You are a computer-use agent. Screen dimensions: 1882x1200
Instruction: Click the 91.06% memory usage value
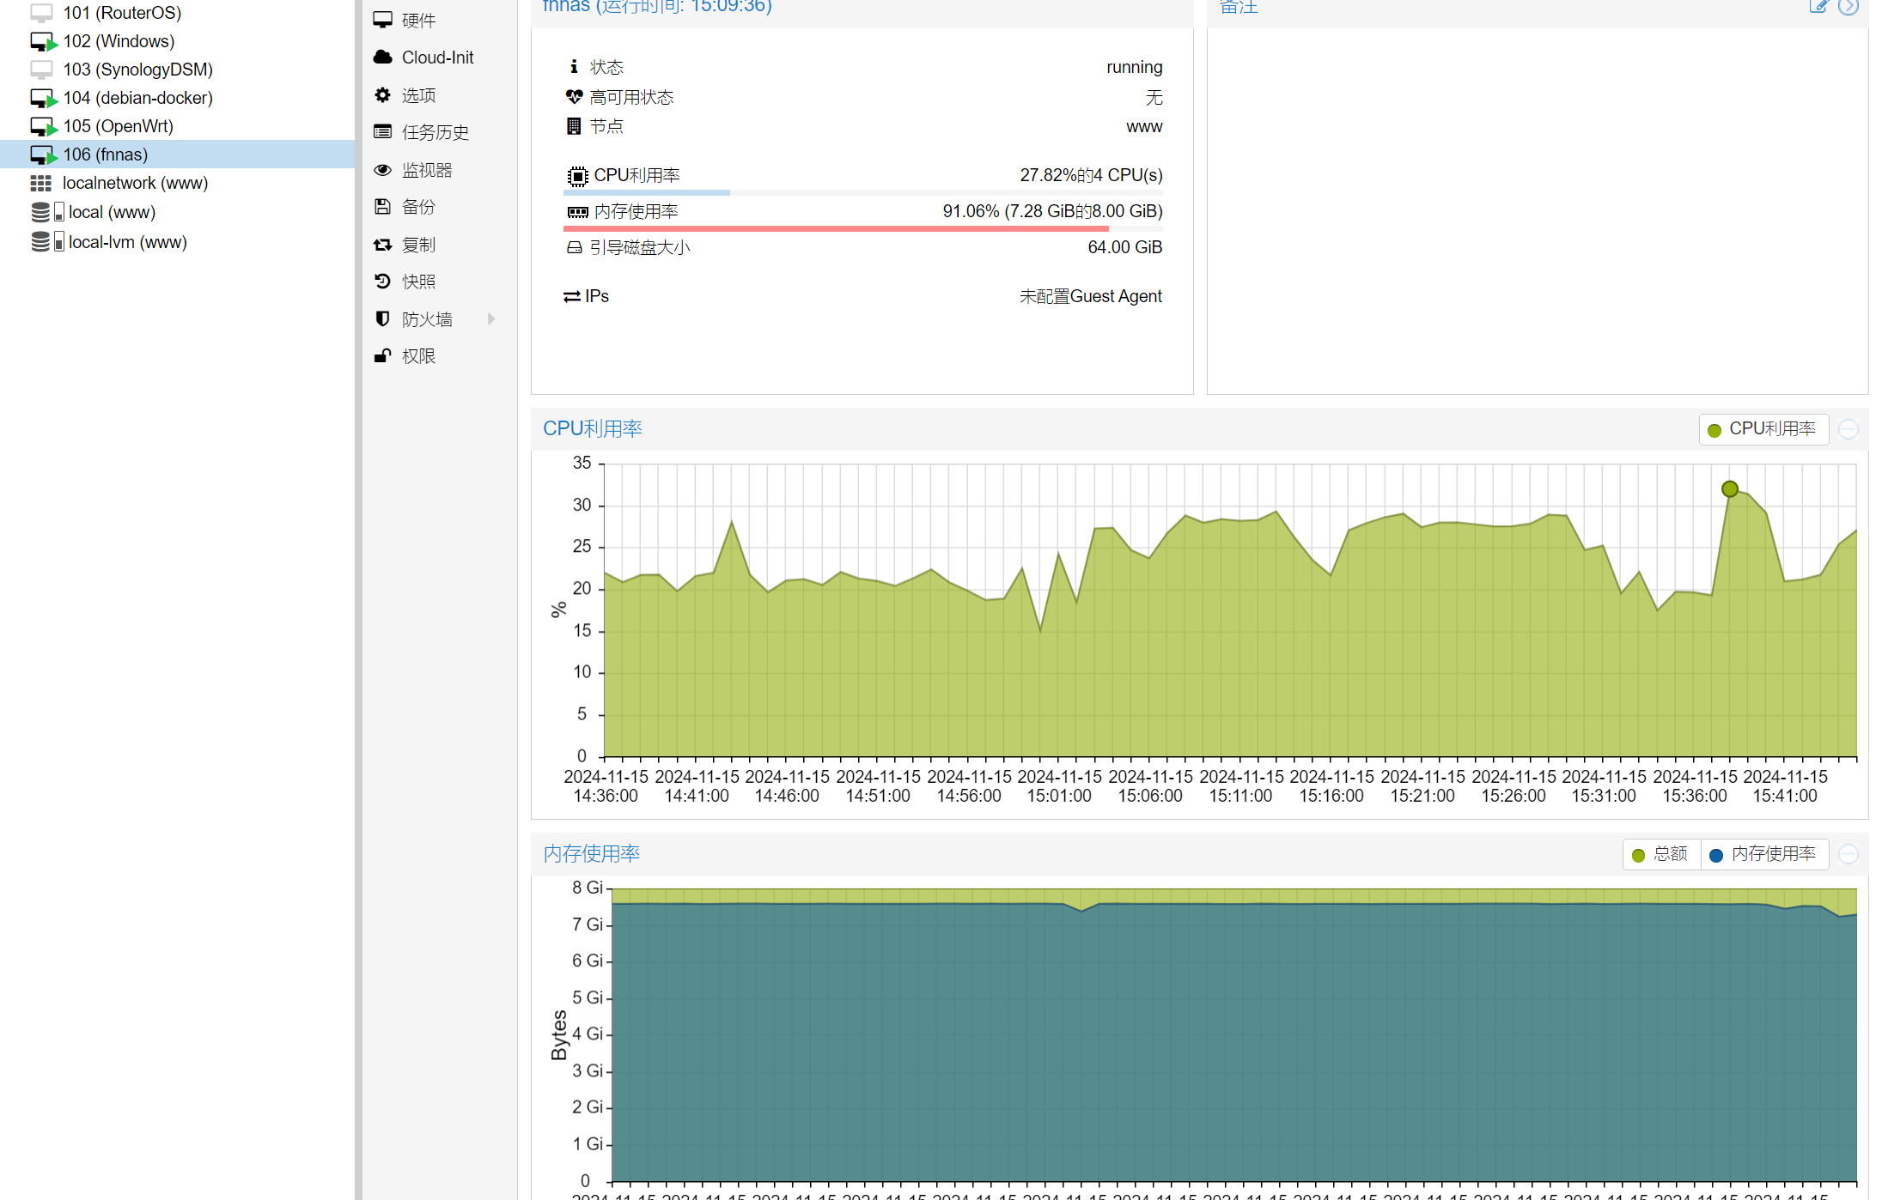[1052, 211]
